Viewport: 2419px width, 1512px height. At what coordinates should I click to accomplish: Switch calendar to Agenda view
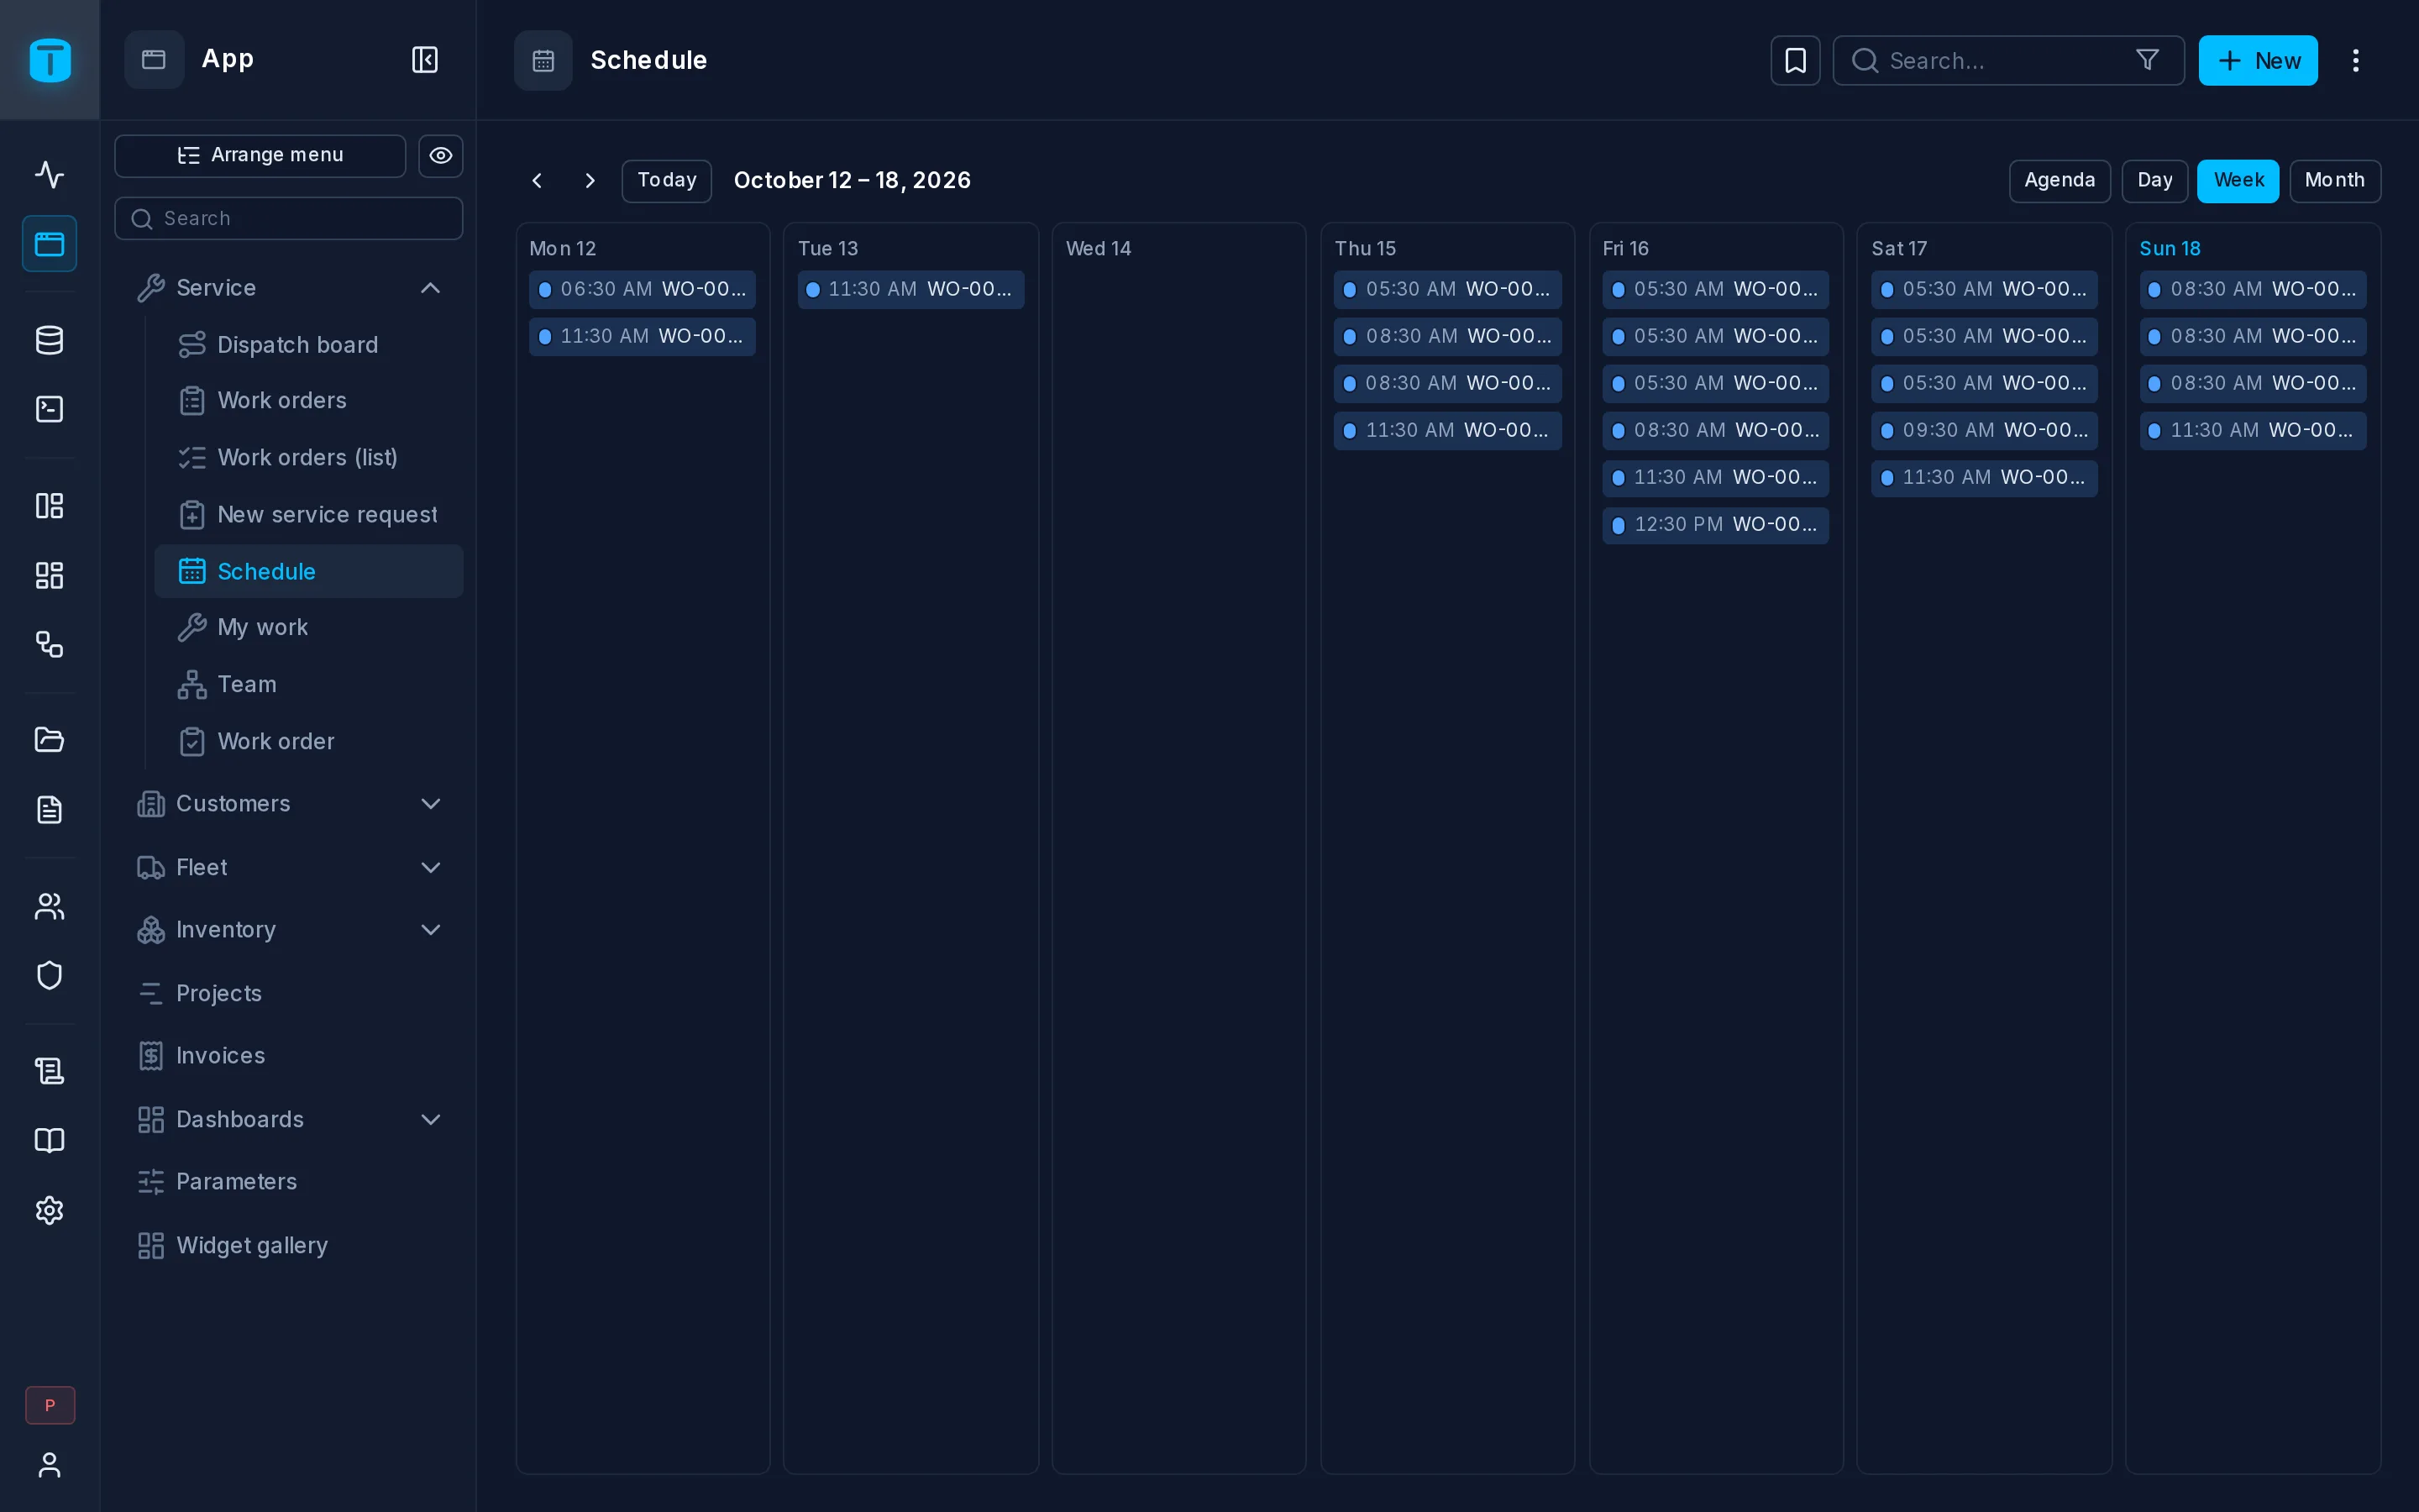tap(2060, 181)
